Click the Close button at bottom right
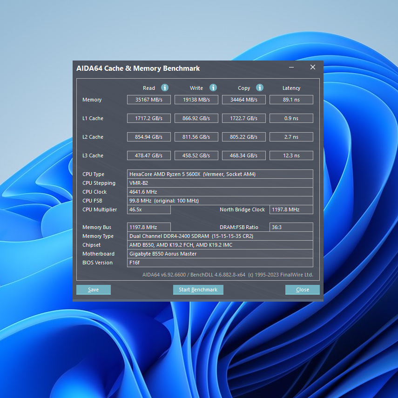Viewport: 398px width, 398px height. click(302, 290)
